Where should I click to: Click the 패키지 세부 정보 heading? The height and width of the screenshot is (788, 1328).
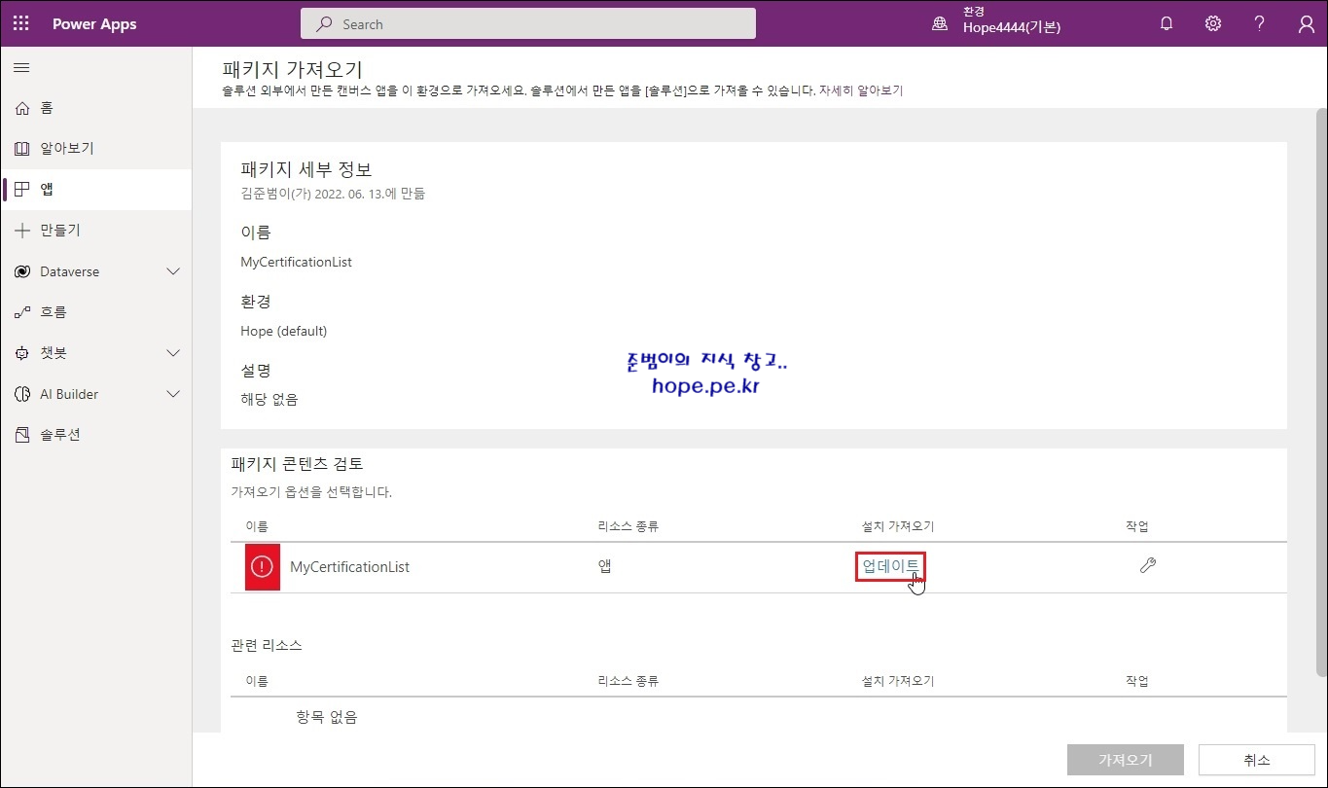pyautogui.click(x=306, y=169)
